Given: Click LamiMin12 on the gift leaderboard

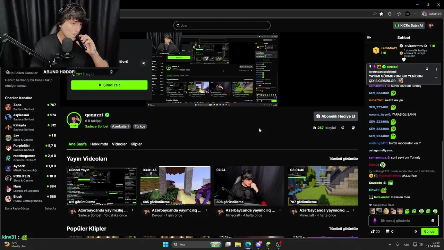Looking at the screenshot, I should [388, 48].
